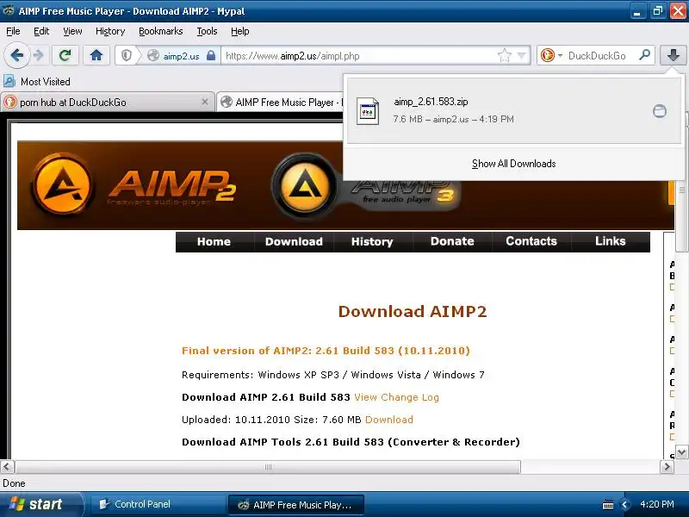
Task: Click the Mypal icon in the title bar
Action: click(x=9, y=10)
